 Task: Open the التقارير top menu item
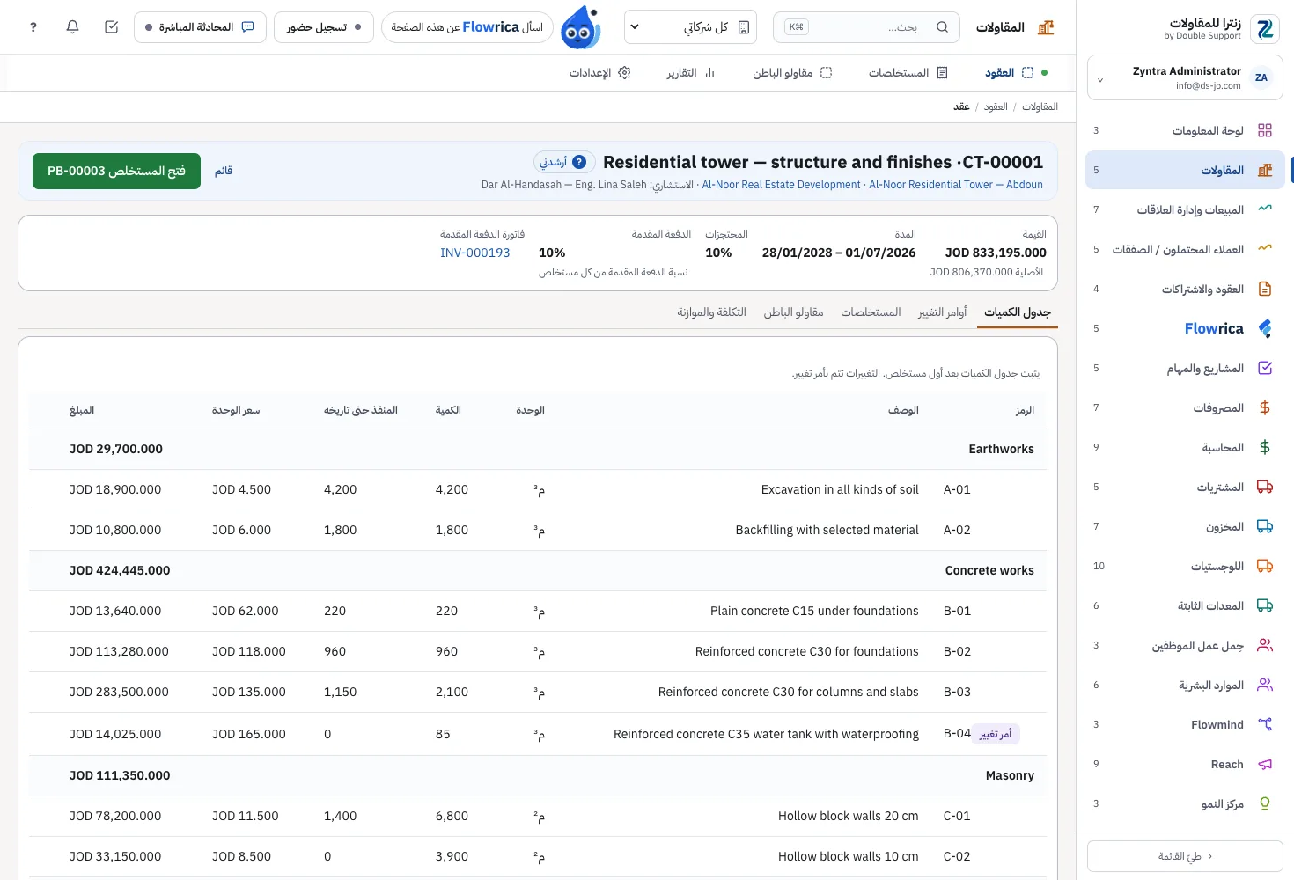[690, 73]
